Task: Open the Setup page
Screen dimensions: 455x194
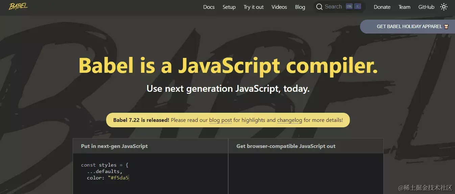Action: (229, 7)
